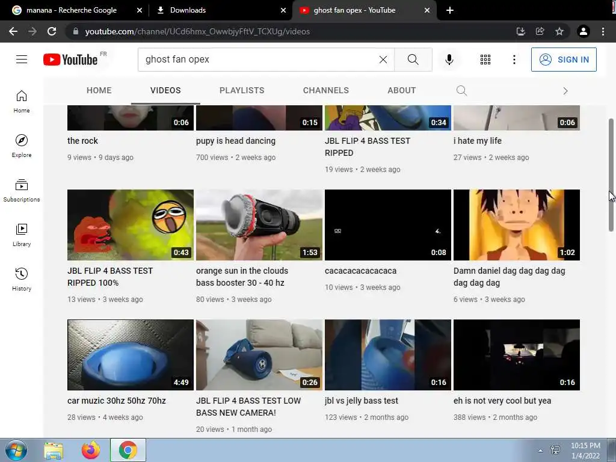Open orange sun in the clouds thumbnail

pos(259,225)
